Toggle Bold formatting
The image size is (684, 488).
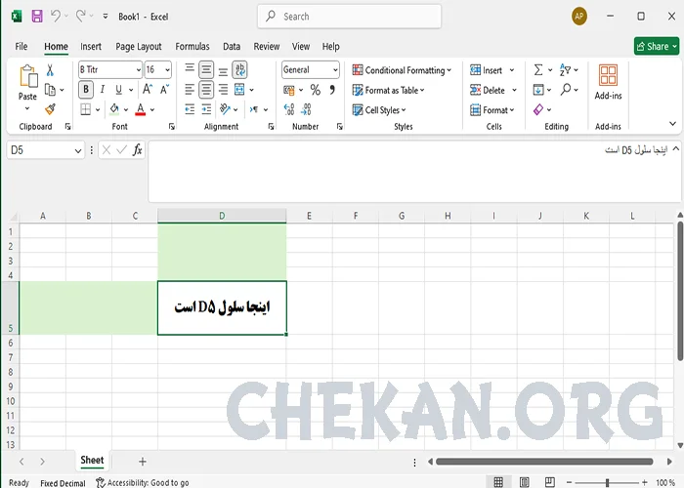tap(86, 90)
